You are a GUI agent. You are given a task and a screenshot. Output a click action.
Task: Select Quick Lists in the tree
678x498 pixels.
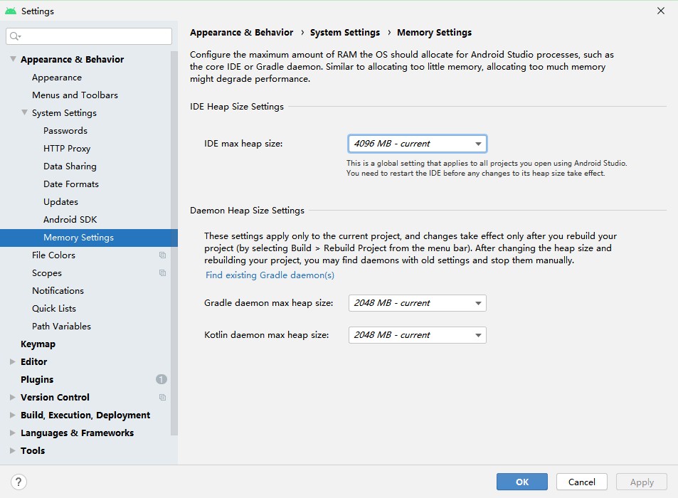[54, 308]
